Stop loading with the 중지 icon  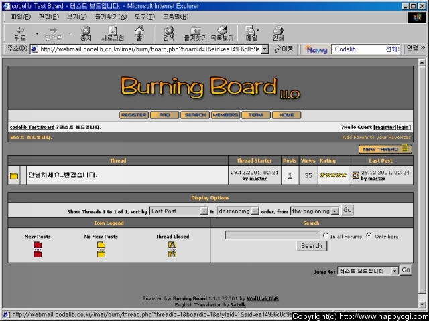(x=86, y=34)
